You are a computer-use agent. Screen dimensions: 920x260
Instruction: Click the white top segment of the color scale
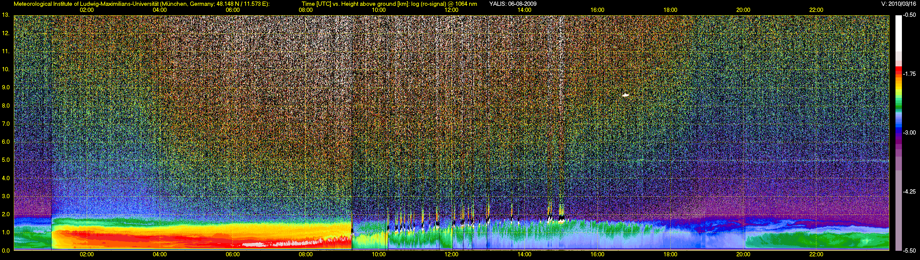(899, 33)
